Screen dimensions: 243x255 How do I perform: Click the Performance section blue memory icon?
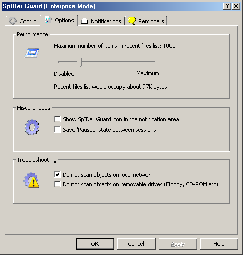coord(32,53)
